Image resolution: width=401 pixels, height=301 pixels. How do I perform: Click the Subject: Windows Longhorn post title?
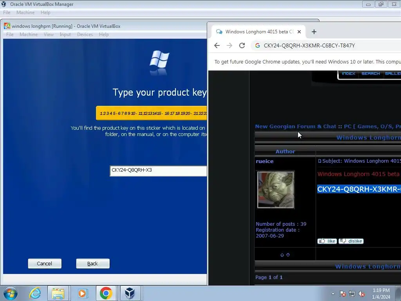coord(361,161)
